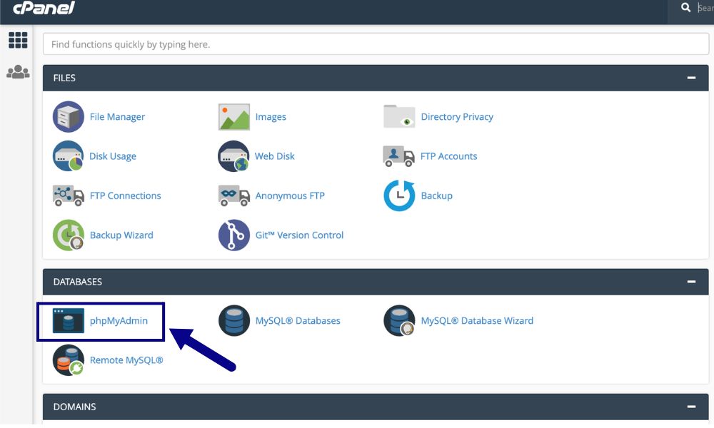Open the FTP Connections icon
Image resolution: width=714 pixels, height=428 pixels.
69,195
